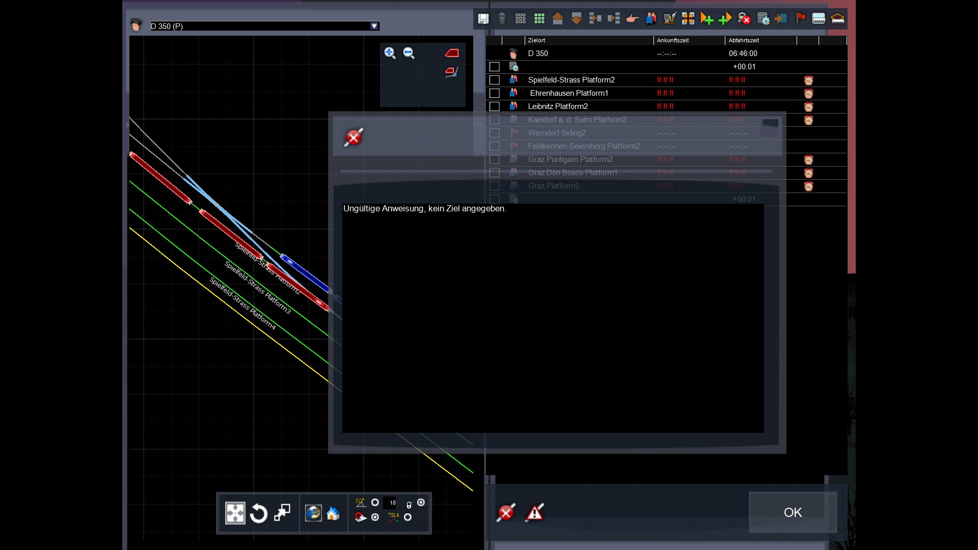Open the D 350 (P) driver dropdown
978x550 pixels.
pos(374,26)
